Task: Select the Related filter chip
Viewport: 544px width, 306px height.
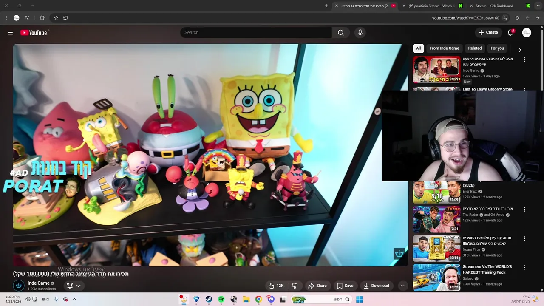Action: (475, 48)
